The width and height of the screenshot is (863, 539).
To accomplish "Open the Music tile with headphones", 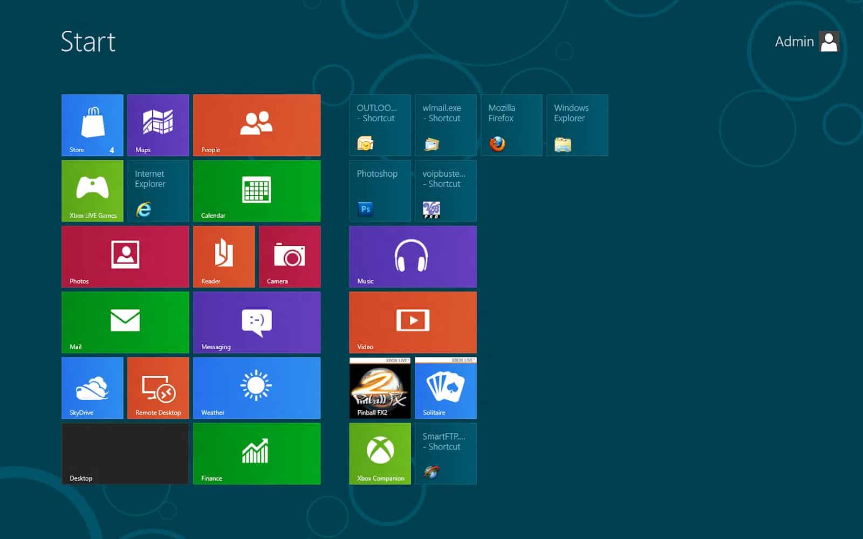I will point(413,257).
